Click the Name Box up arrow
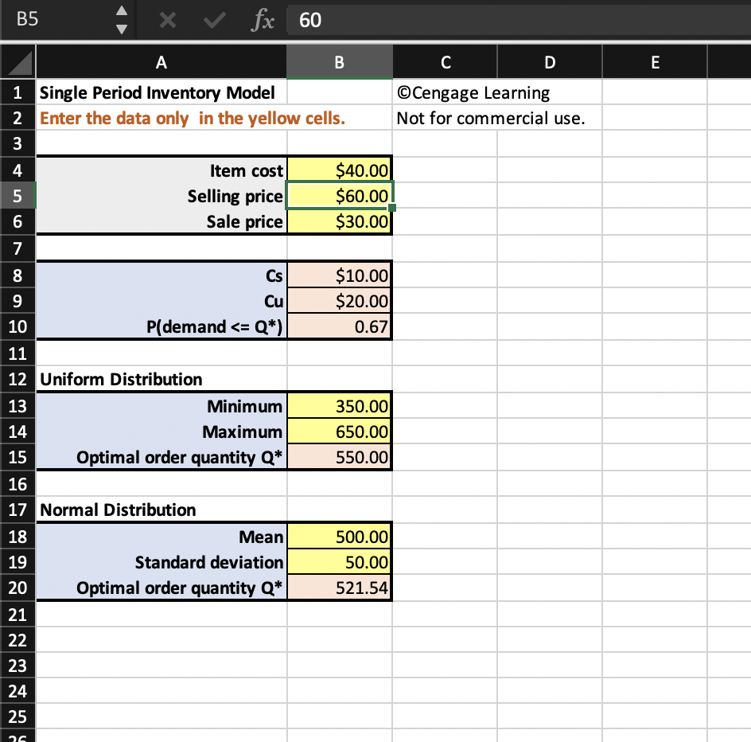751x742 pixels. point(122,10)
